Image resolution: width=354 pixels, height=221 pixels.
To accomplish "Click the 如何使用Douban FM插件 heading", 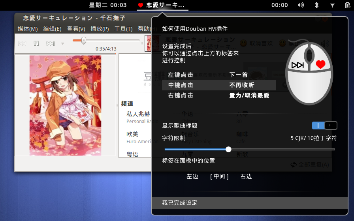I will click(195, 29).
